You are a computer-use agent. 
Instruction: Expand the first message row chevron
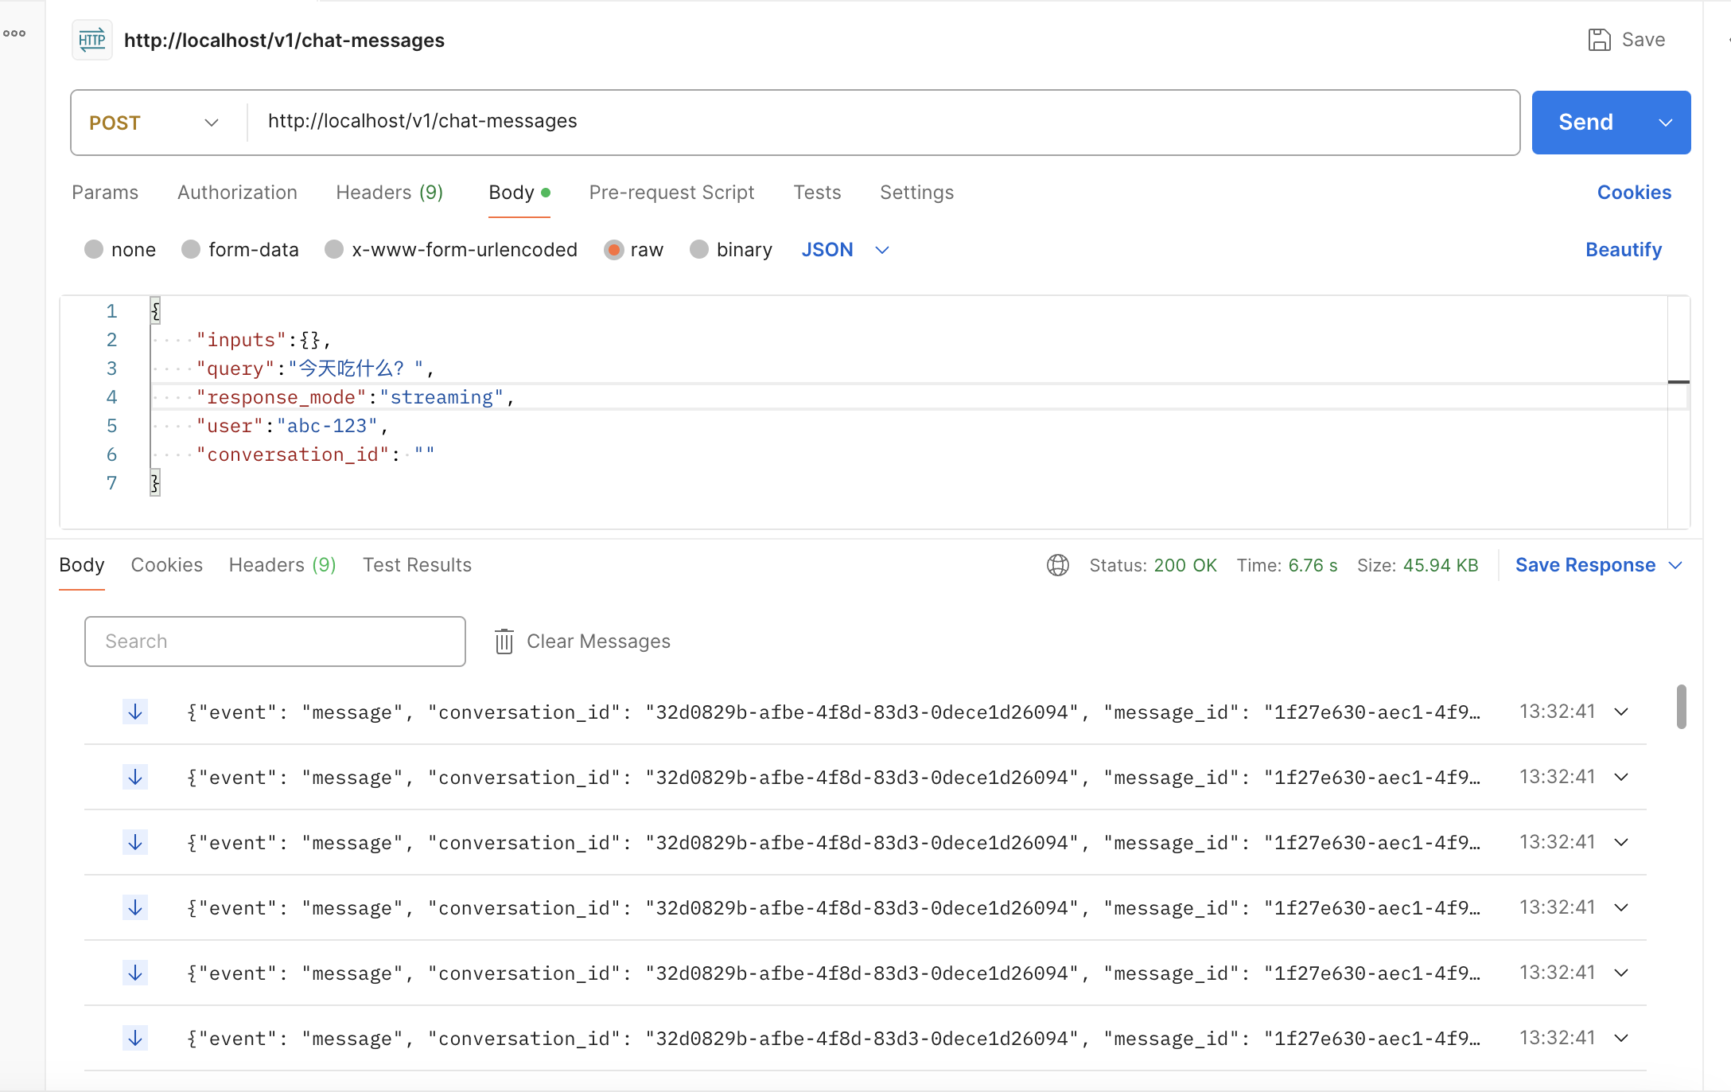[x=1621, y=712]
